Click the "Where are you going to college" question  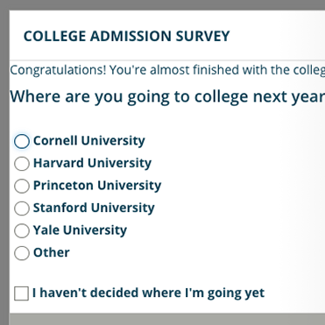(167, 96)
